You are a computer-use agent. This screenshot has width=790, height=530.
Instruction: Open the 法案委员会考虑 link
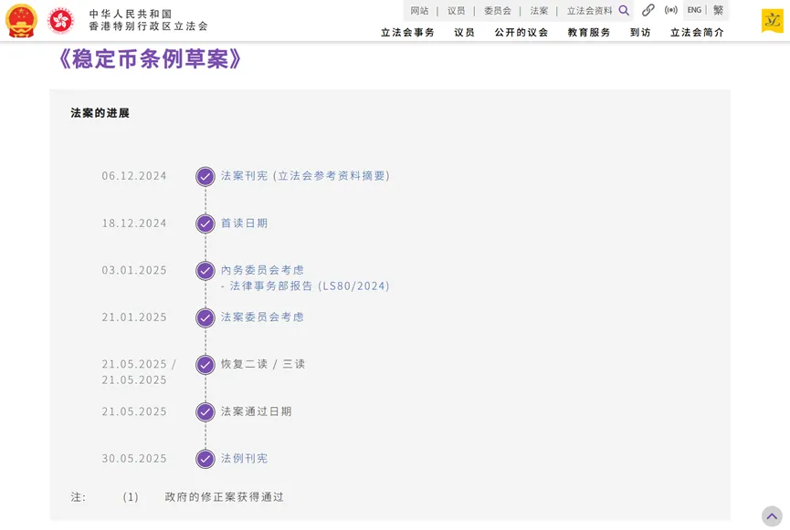click(262, 317)
